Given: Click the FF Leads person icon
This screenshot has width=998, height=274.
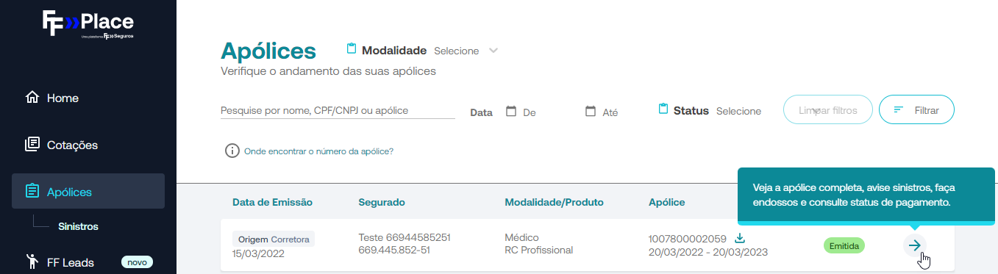Looking at the screenshot, I should pyautogui.click(x=32, y=262).
